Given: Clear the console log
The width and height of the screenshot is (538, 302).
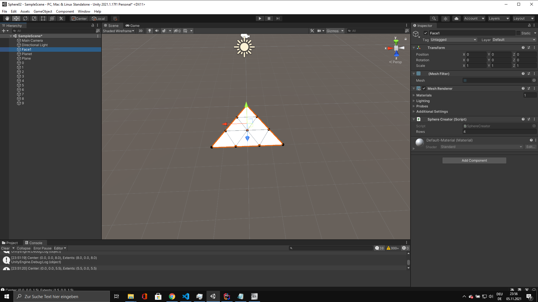Looking at the screenshot, I should click(5, 248).
